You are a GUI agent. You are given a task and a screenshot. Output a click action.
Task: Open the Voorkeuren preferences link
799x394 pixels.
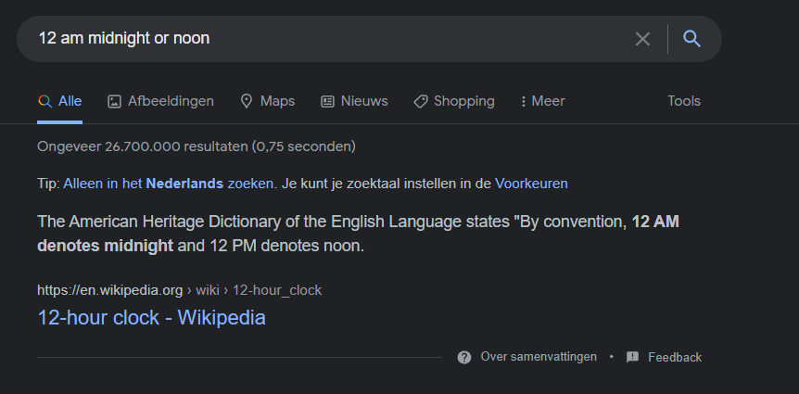click(531, 184)
